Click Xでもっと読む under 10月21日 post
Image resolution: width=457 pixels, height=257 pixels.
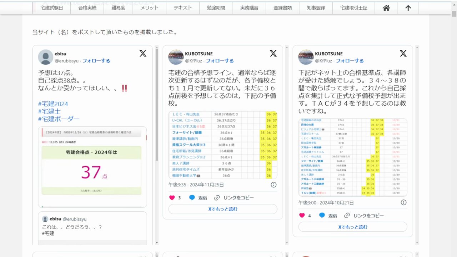pos(353,227)
